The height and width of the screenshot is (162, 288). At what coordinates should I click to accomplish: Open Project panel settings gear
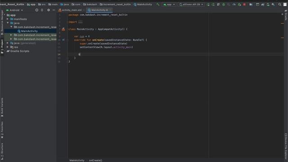49,10
